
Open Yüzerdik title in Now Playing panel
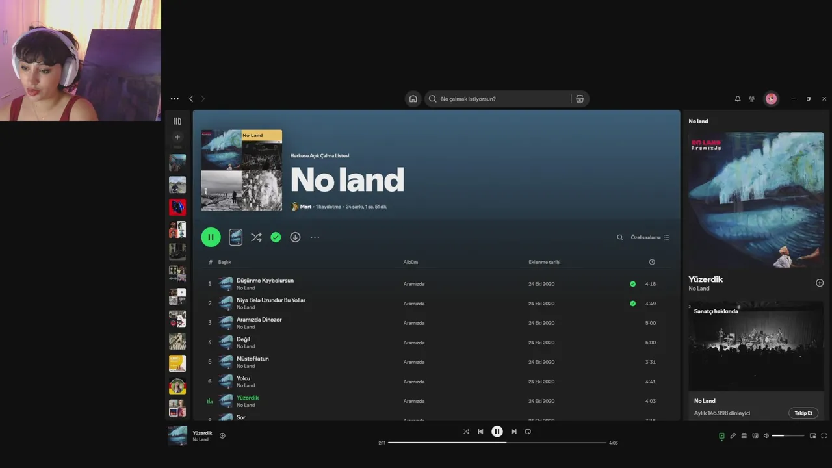(x=706, y=279)
